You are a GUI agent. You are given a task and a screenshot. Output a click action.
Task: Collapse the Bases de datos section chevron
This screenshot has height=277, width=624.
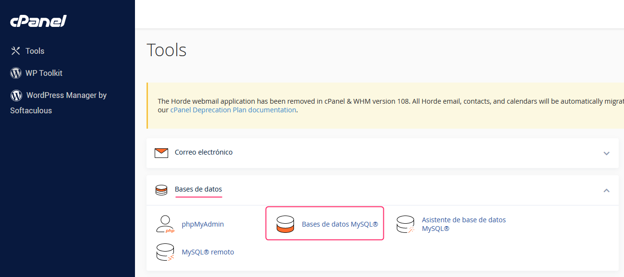(x=606, y=190)
